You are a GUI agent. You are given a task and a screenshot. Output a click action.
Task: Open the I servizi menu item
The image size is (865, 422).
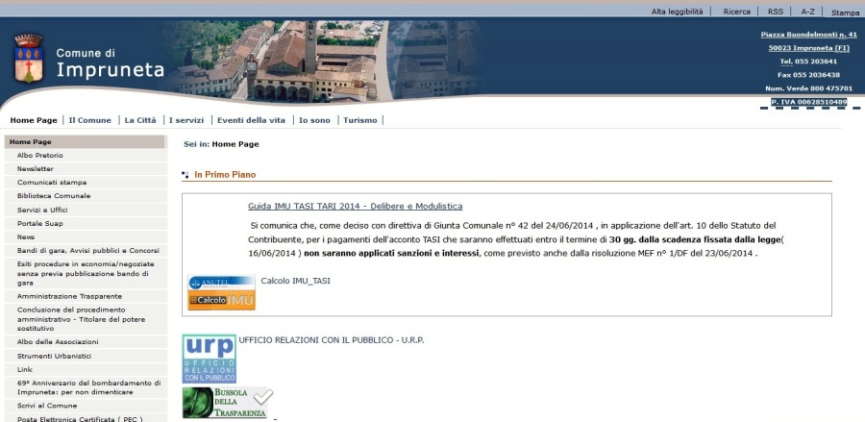tap(185, 120)
